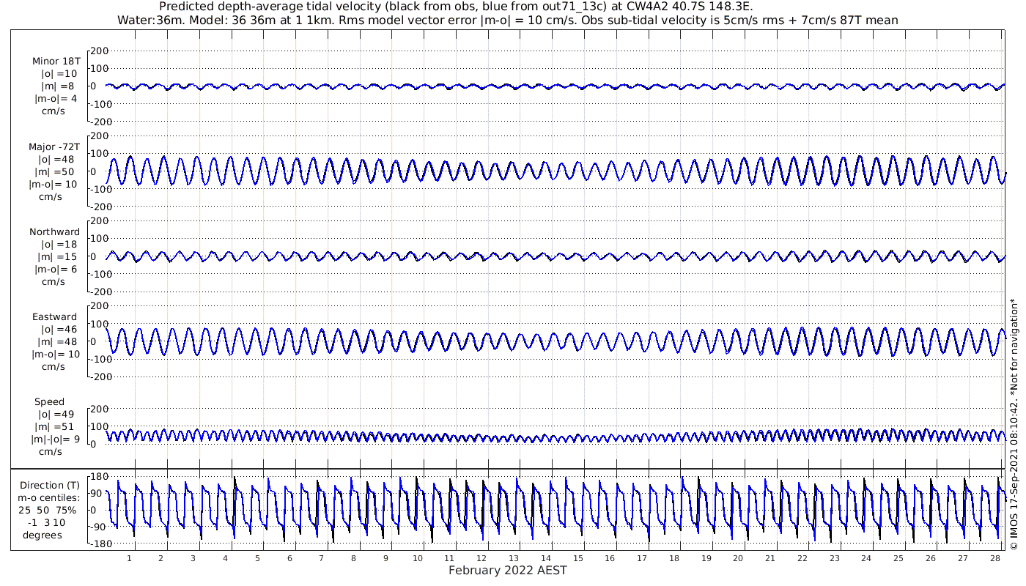The image size is (1026, 586).
Task: Click the '|m-o|= 4' minor error text
Action: 56,99
